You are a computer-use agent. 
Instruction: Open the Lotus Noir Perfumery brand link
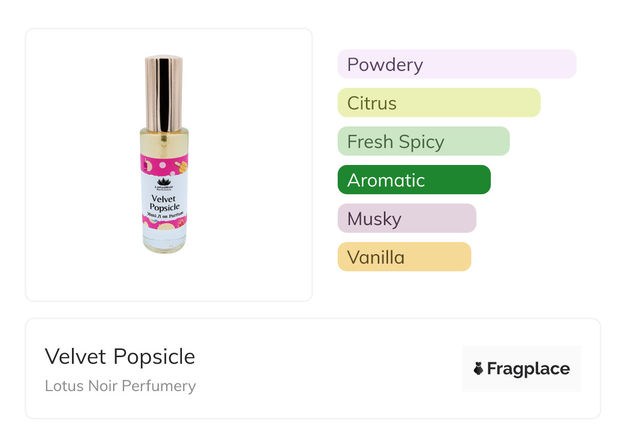pyautogui.click(x=120, y=386)
